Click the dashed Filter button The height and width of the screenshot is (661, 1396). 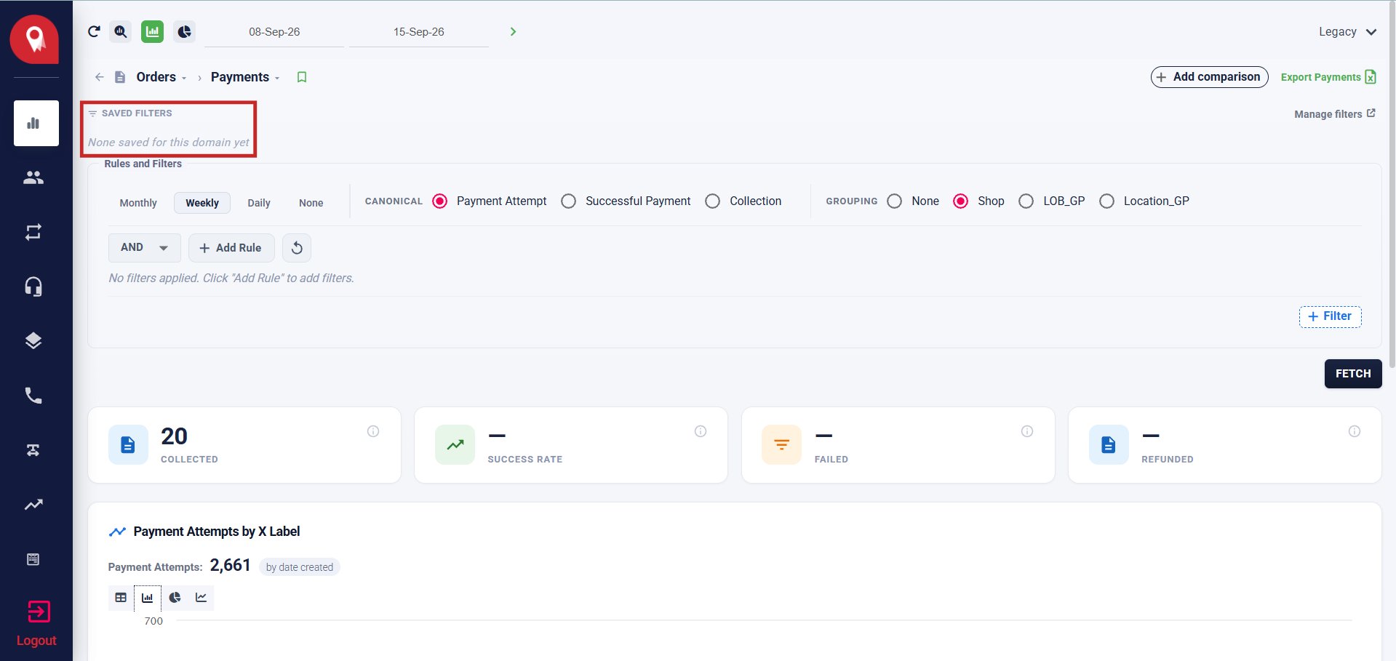[x=1330, y=316]
